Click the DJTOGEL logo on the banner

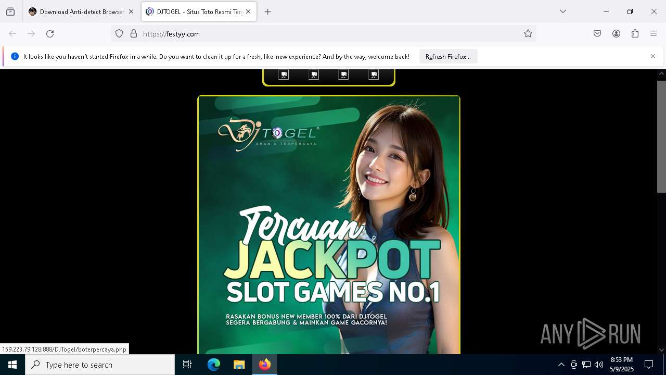click(x=268, y=134)
